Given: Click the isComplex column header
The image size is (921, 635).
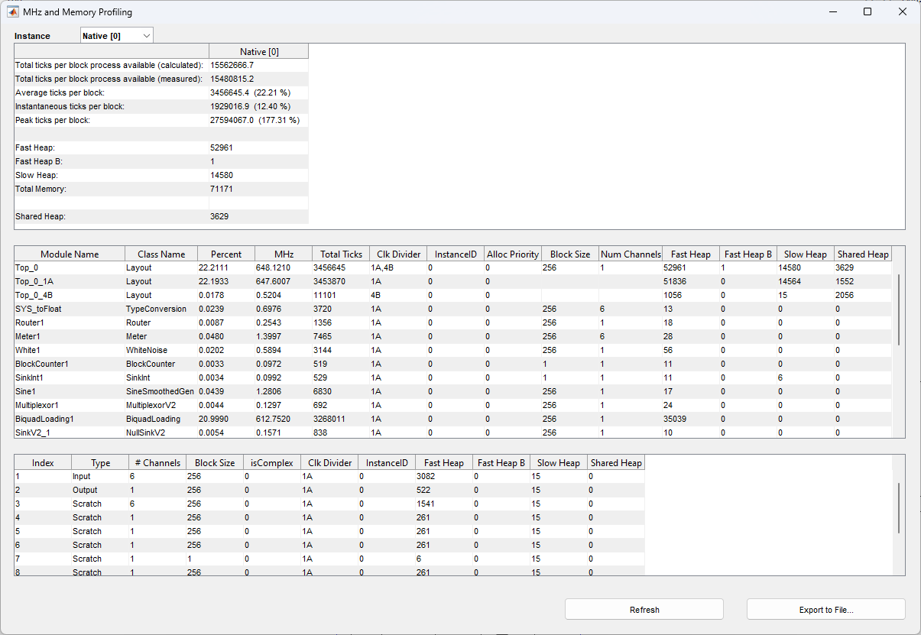Looking at the screenshot, I should [271, 462].
